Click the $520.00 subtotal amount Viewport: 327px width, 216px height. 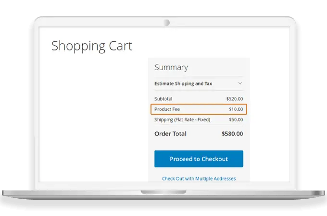(x=234, y=99)
